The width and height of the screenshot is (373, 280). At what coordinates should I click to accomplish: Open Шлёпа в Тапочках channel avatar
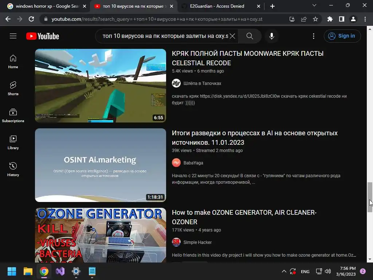[x=176, y=83]
